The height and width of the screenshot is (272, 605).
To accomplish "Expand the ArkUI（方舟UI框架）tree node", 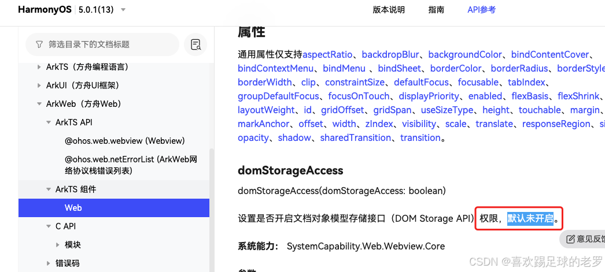I will [39, 85].
